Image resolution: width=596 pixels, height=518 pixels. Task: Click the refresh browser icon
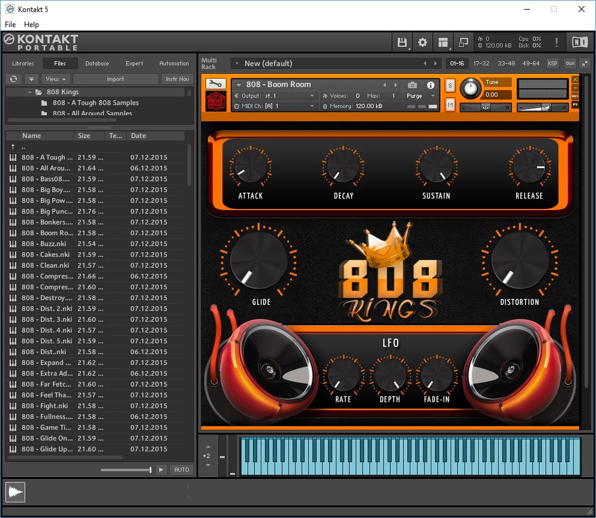(14, 79)
